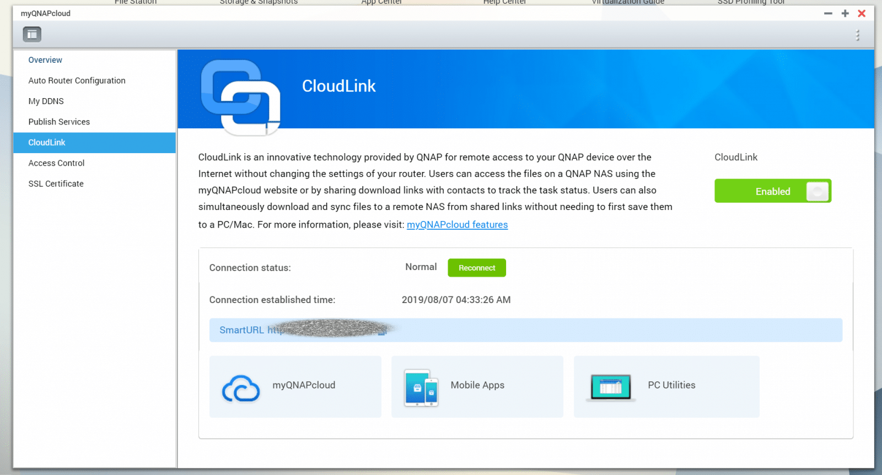
Task: Open the myQNAPcloud card
Action: click(x=295, y=386)
